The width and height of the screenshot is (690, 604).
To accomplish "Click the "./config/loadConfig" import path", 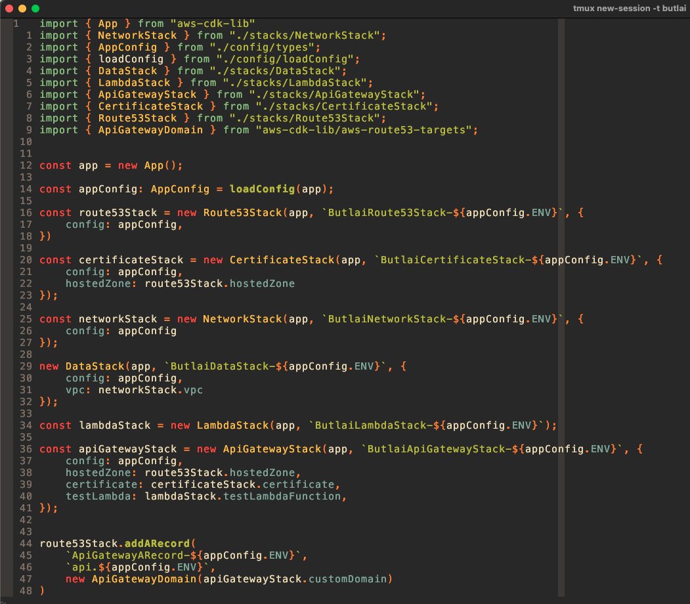I will (x=285, y=59).
